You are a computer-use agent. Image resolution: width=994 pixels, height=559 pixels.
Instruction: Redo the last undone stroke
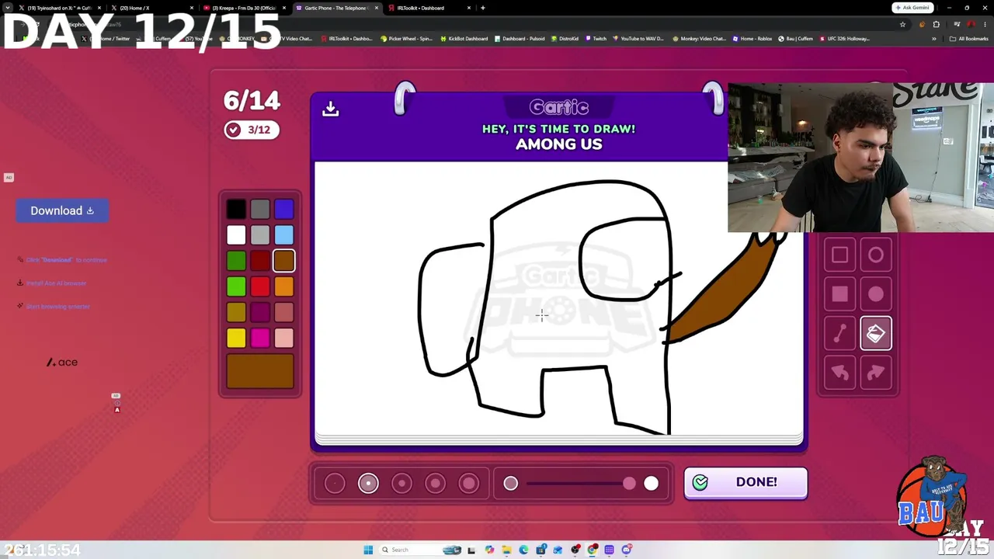(876, 373)
